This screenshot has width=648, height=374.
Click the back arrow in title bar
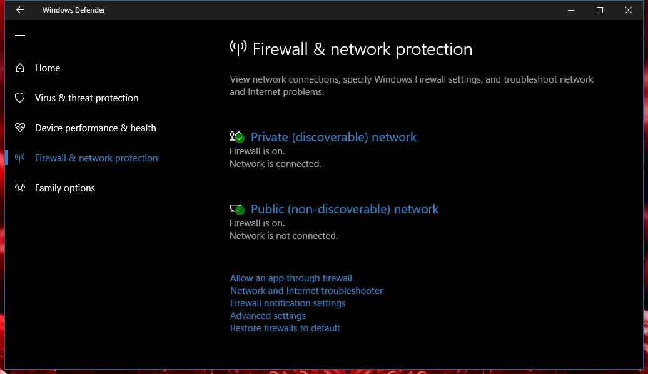tap(20, 10)
